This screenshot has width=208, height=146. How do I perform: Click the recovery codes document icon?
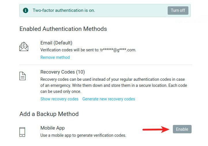click(22, 76)
